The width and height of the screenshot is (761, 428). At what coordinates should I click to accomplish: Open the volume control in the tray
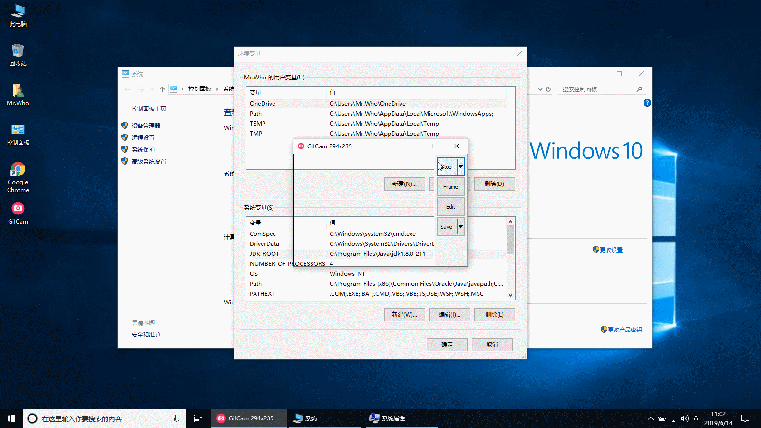[685, 418]
